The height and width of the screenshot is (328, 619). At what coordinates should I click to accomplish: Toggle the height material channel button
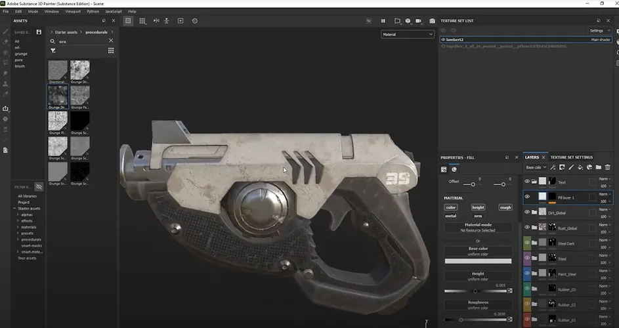(x=478, y=207)
